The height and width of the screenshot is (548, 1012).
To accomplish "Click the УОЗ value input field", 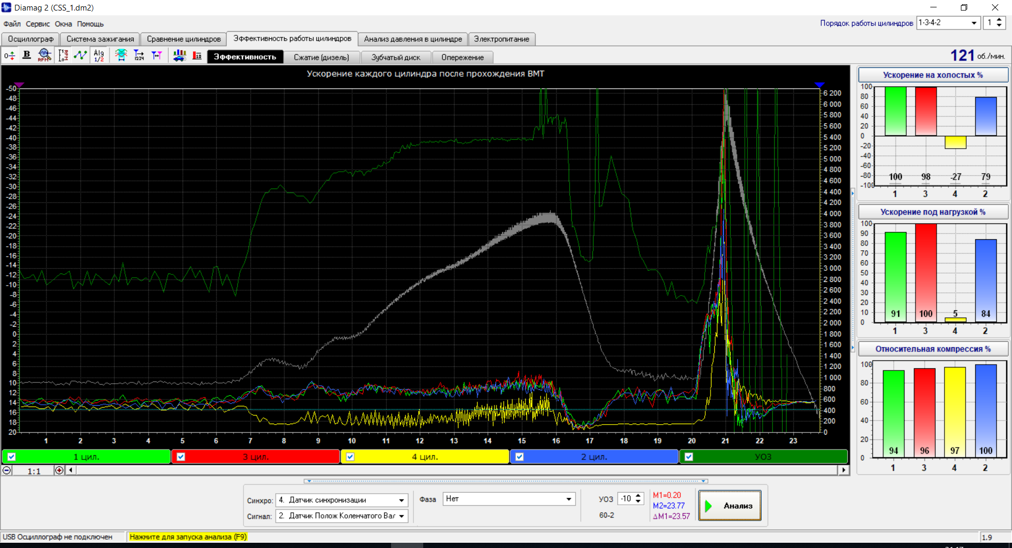I will 626,498.
